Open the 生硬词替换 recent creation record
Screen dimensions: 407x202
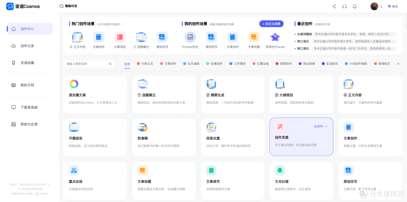pyautogui.click(x=346, y=34)
